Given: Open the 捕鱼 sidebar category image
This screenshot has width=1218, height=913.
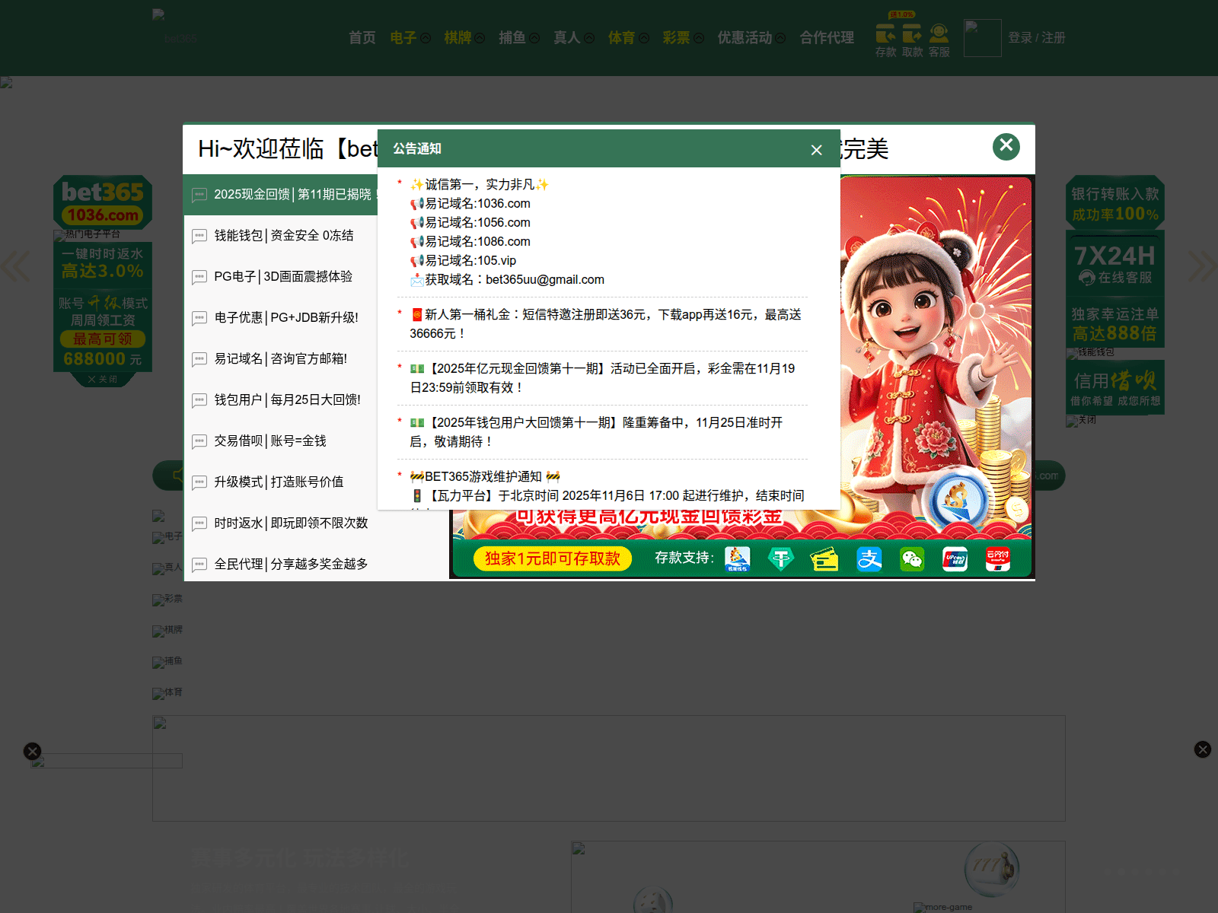Looking at the screenshot, I should (x=167, y=662).
